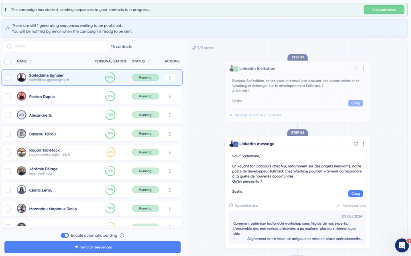Copy the LinkedIn Invitation text
Image resolution: width=411 pixels, height=256 pixels.
coord(356,103)
